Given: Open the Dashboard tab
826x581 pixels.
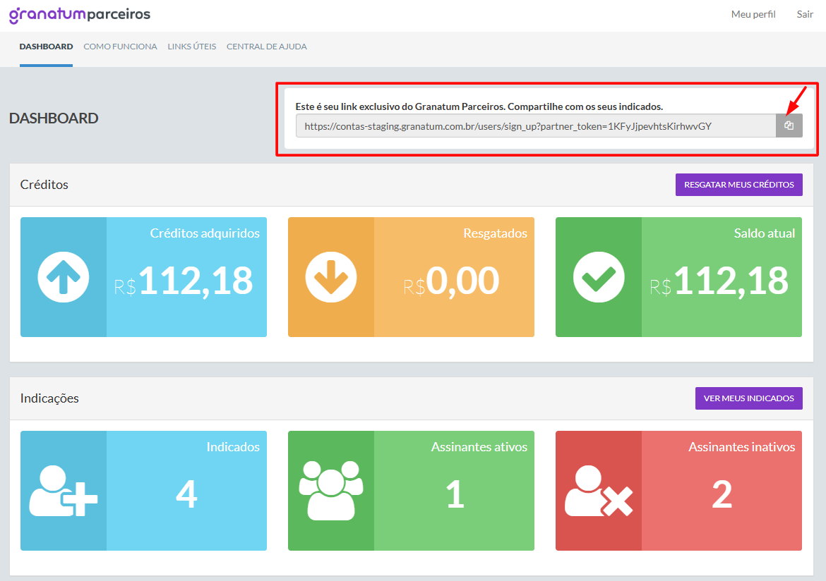Looking at the screenshot, I should 47,47.
